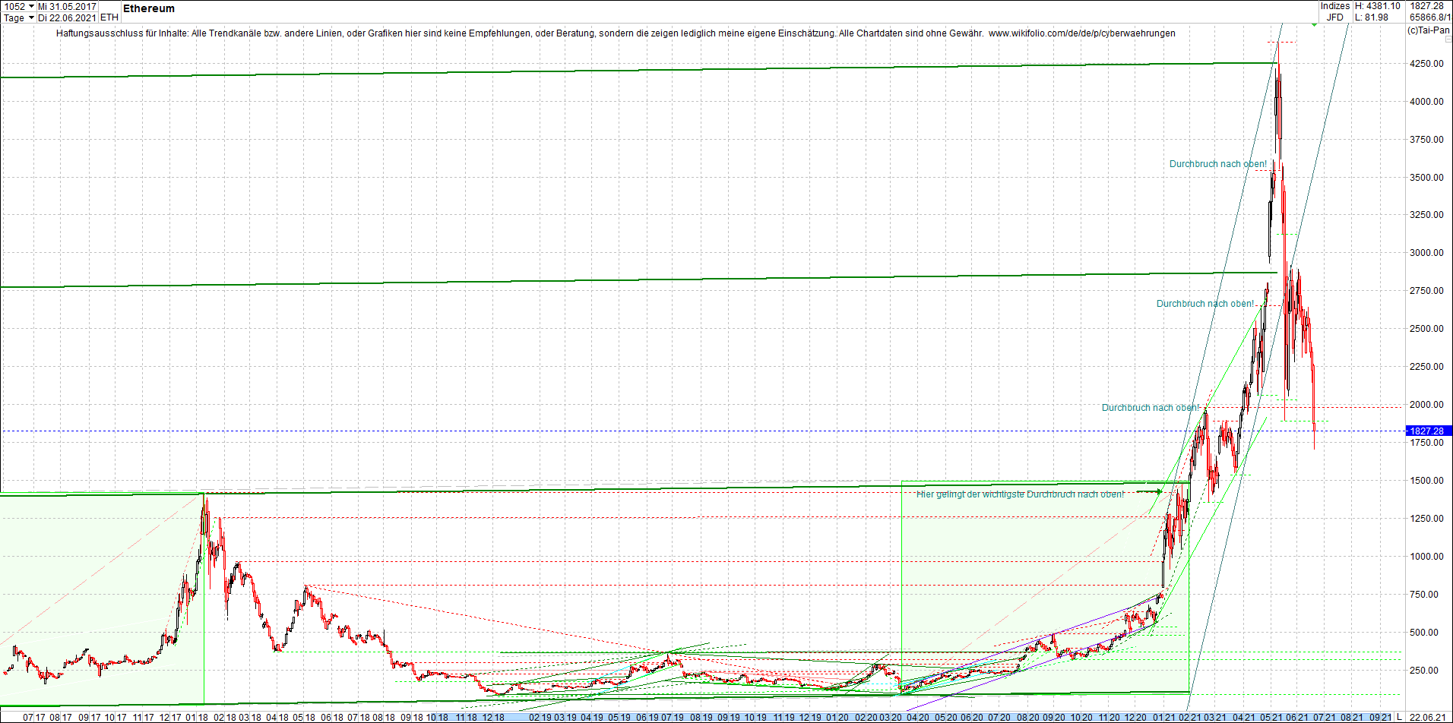Select the "ETH" symbol field
Image resolution: width=1453 pixels, height=723 pixels.
[x=109, y=17]
